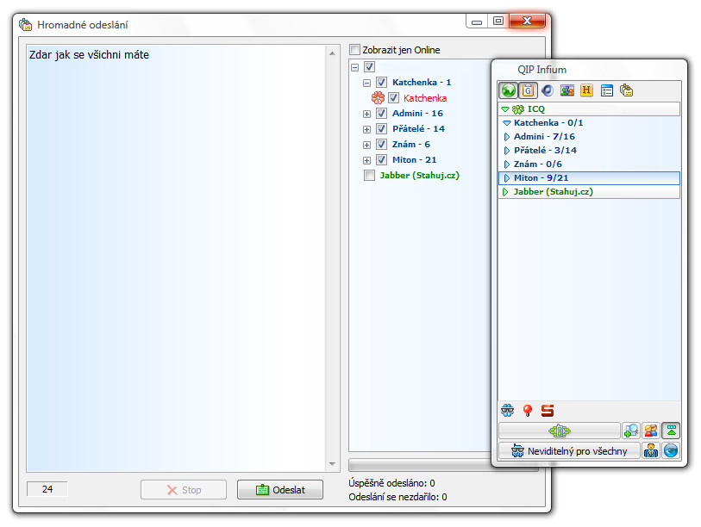Click the ICQ flower icon in the account header
Viewport: 701px width, 527px height.
518,109
